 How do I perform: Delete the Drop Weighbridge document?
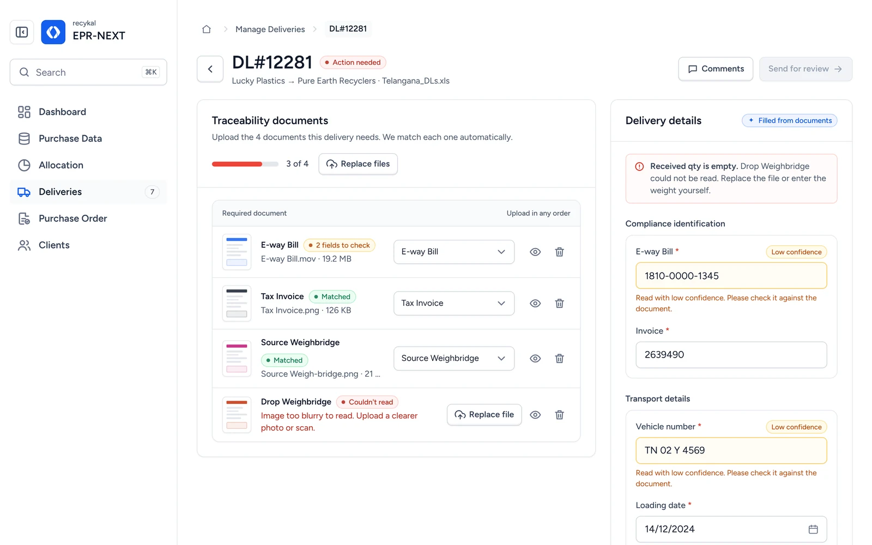[559, 415]
